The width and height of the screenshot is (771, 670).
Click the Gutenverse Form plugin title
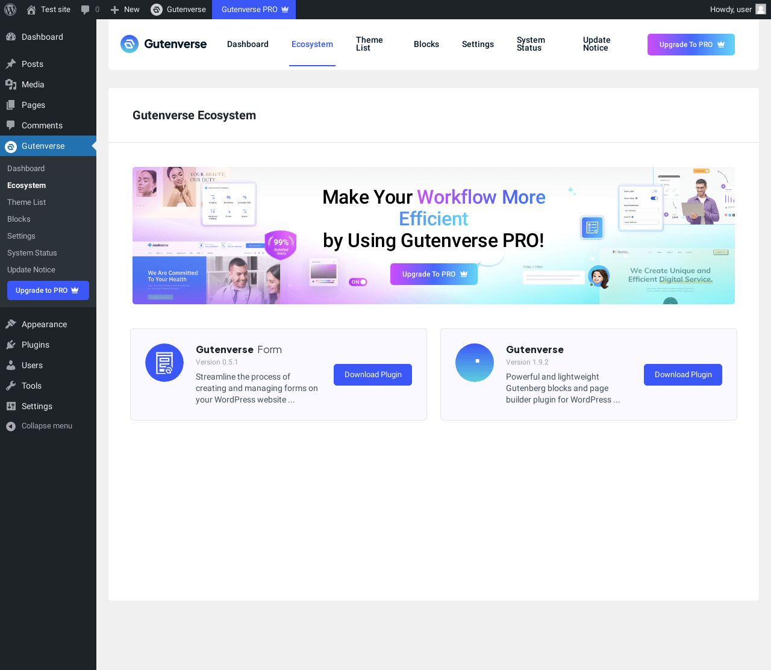(x=239, y=349)
